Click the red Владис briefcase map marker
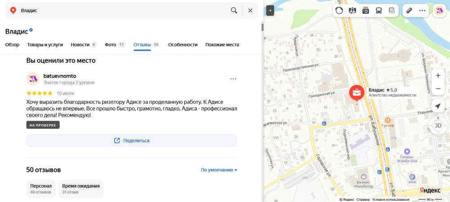This screenshot has width=450, height=202. [357, 93]
